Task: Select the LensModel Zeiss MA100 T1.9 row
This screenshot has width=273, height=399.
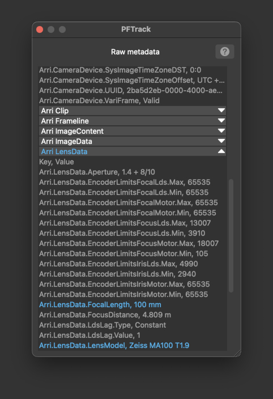Action: point(133,345)
